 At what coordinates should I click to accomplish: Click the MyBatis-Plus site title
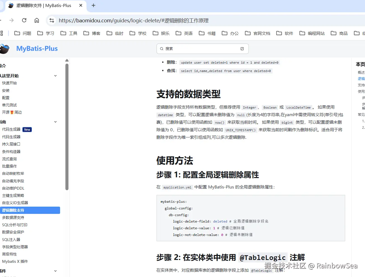37,49
